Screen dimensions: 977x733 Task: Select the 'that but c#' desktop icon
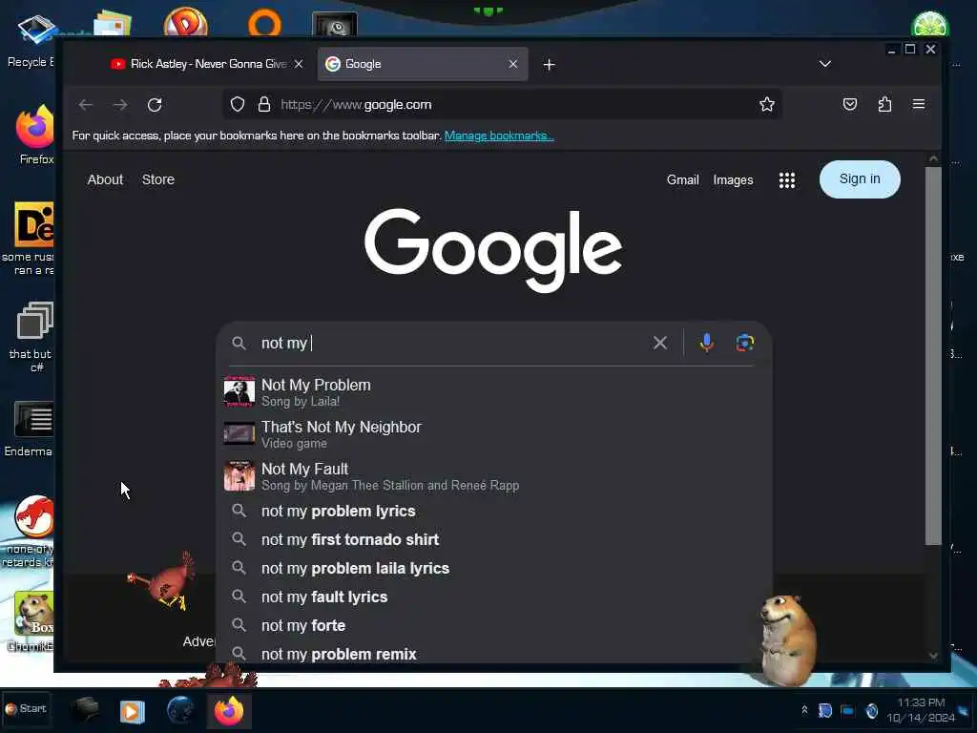point(32,337)
